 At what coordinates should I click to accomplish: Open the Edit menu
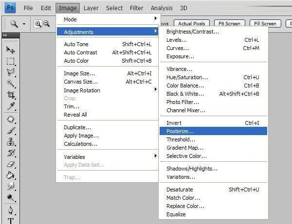[46, 8]
